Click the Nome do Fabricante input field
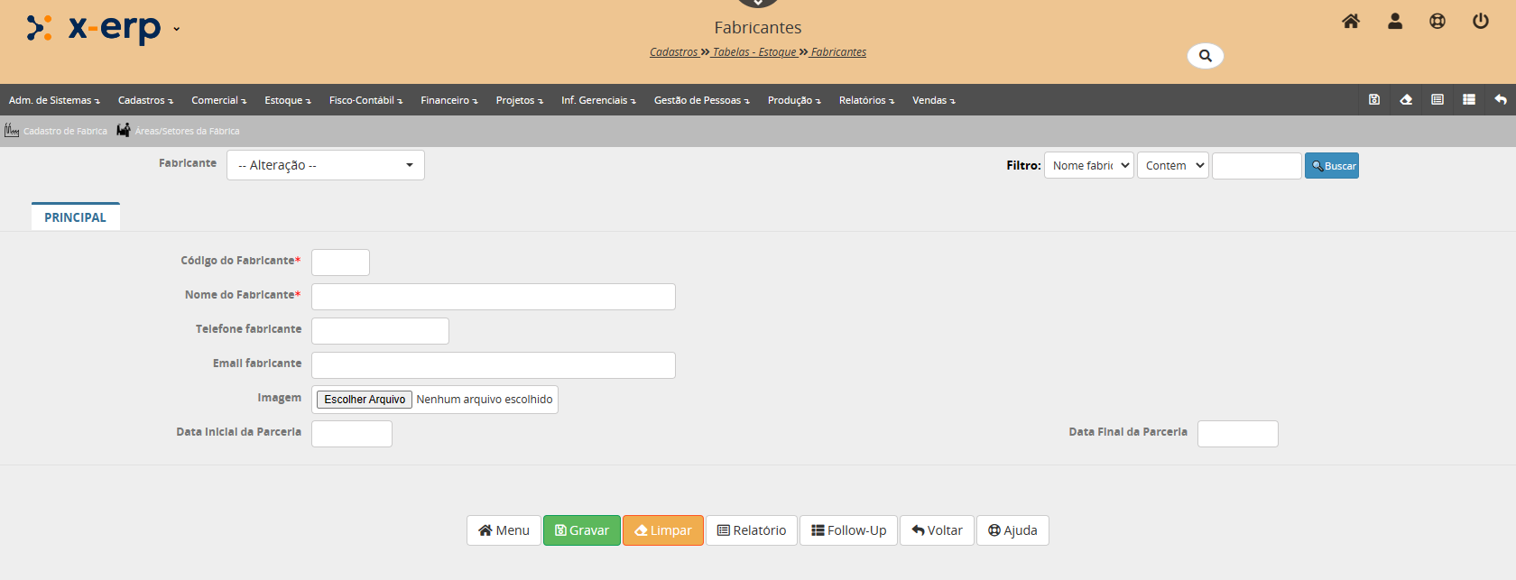This screenshot has height=580, width=1516. click(x=493, y=297)
